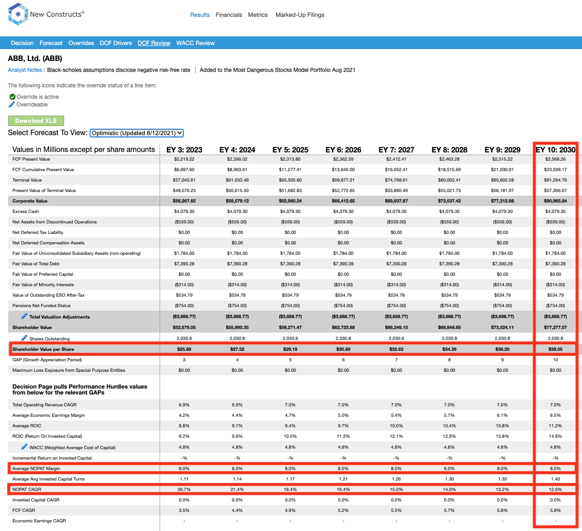Click pencil icon beside WACC row
This screenshot has height=531, width=582.
(24, 447)
